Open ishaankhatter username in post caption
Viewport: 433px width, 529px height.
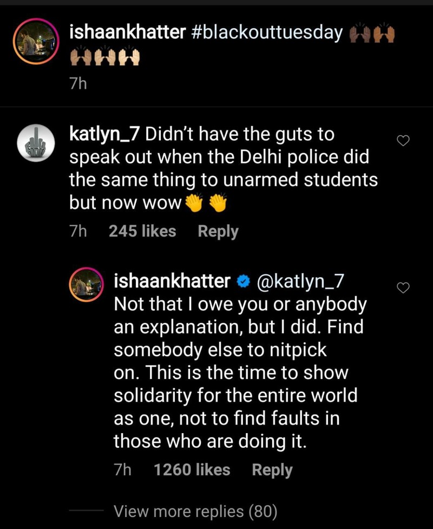127,32
